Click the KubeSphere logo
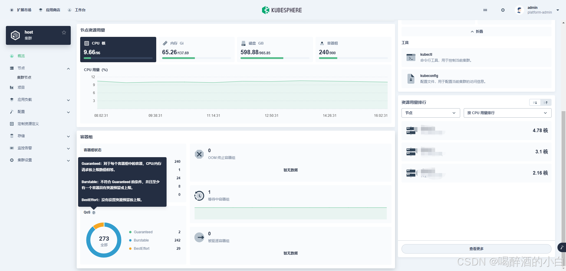 (282, 10)
